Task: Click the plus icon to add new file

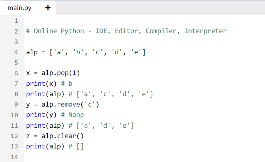Action: (48, 8)
